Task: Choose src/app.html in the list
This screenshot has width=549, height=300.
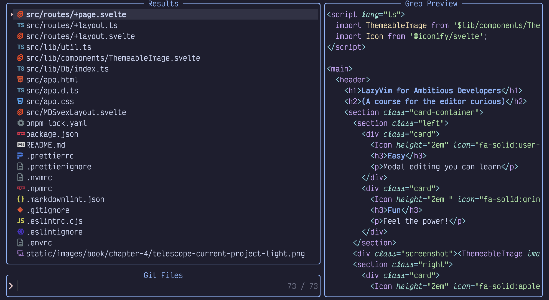Action: pyautogui.click(x=52, y=80)
